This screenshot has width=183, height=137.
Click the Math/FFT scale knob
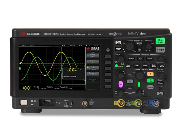click(121, 76)
